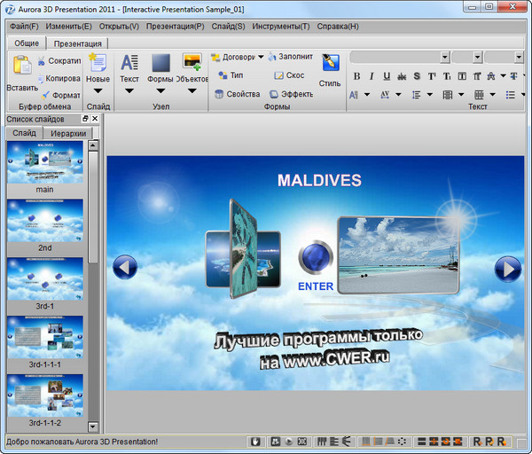The width and height of the screenshot is (532, 454).
Task: Open the Style (Стиль) brush icon
Action: coord(330,64)
